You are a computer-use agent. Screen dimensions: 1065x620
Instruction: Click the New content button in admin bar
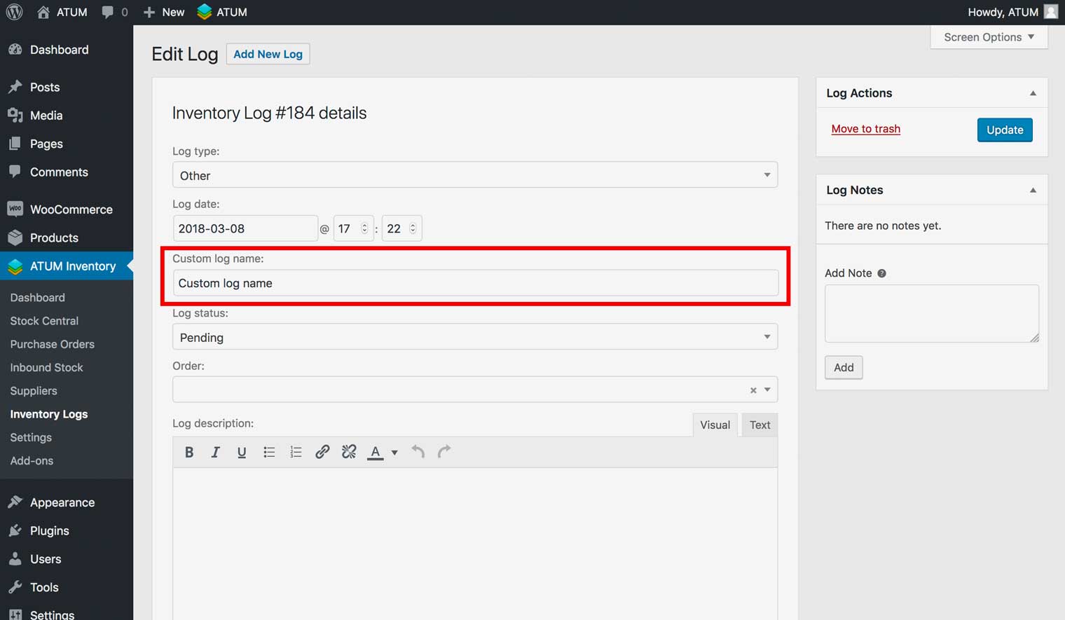point(164,12)
